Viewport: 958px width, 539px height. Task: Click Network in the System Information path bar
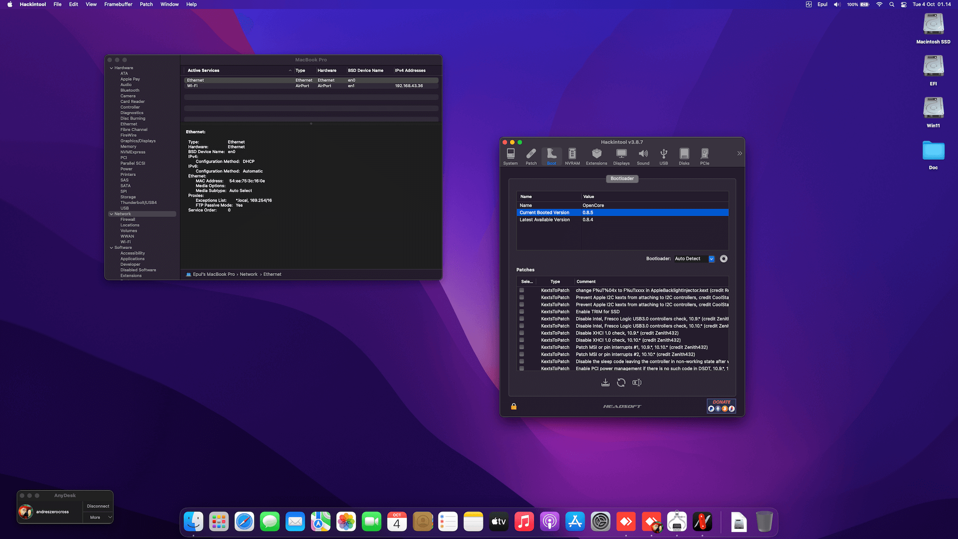pyautogui.click(x=248, y=274)
